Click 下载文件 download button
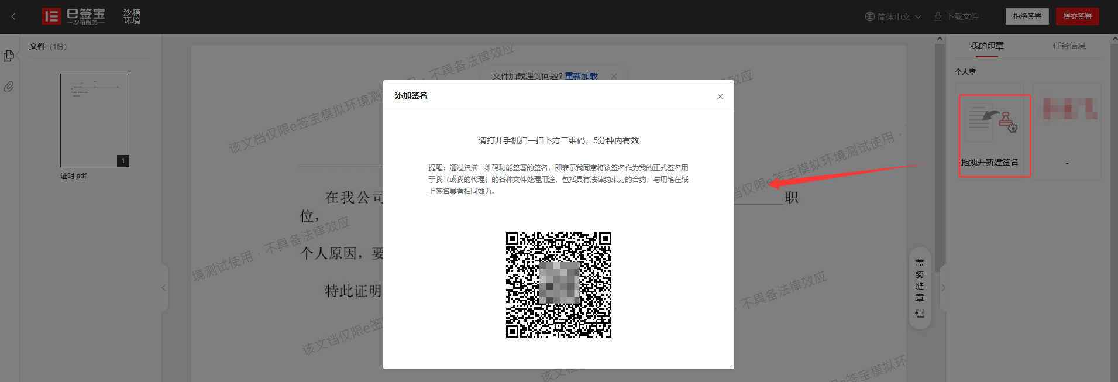The width and height of the screenshot is (1118, 382). 956,16
